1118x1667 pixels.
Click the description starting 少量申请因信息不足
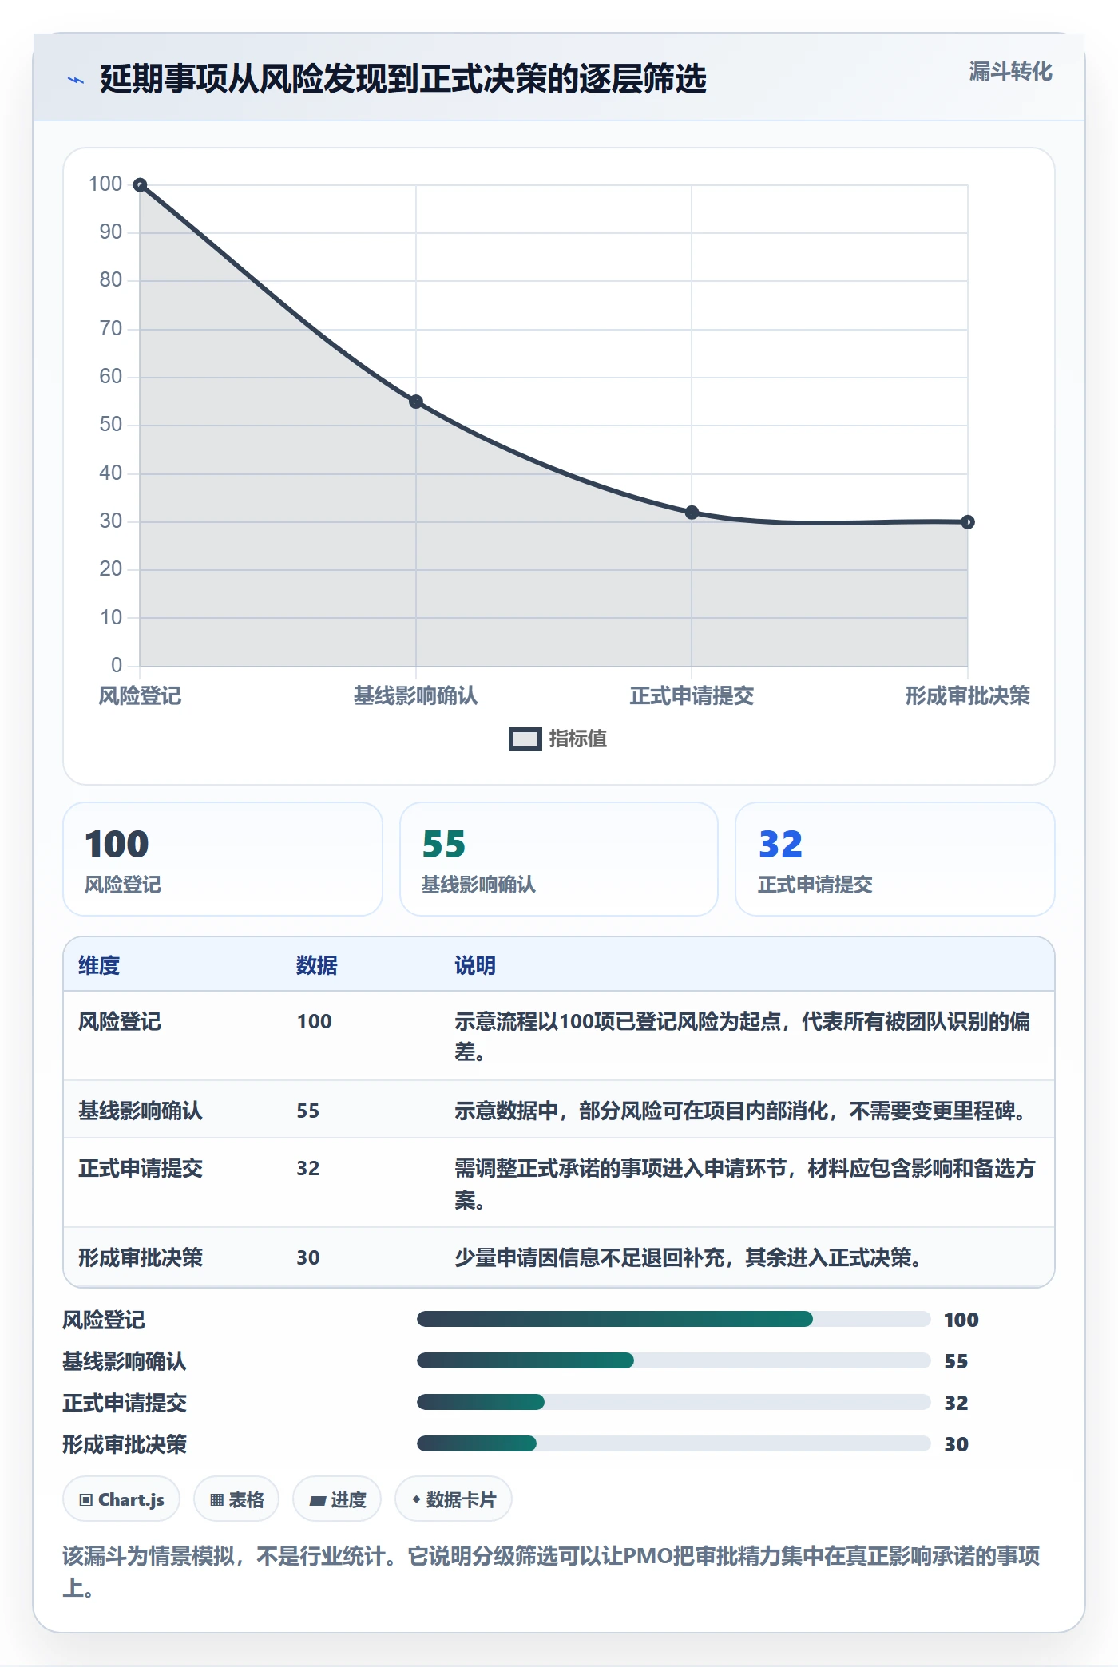click(x=690, y=1257)
